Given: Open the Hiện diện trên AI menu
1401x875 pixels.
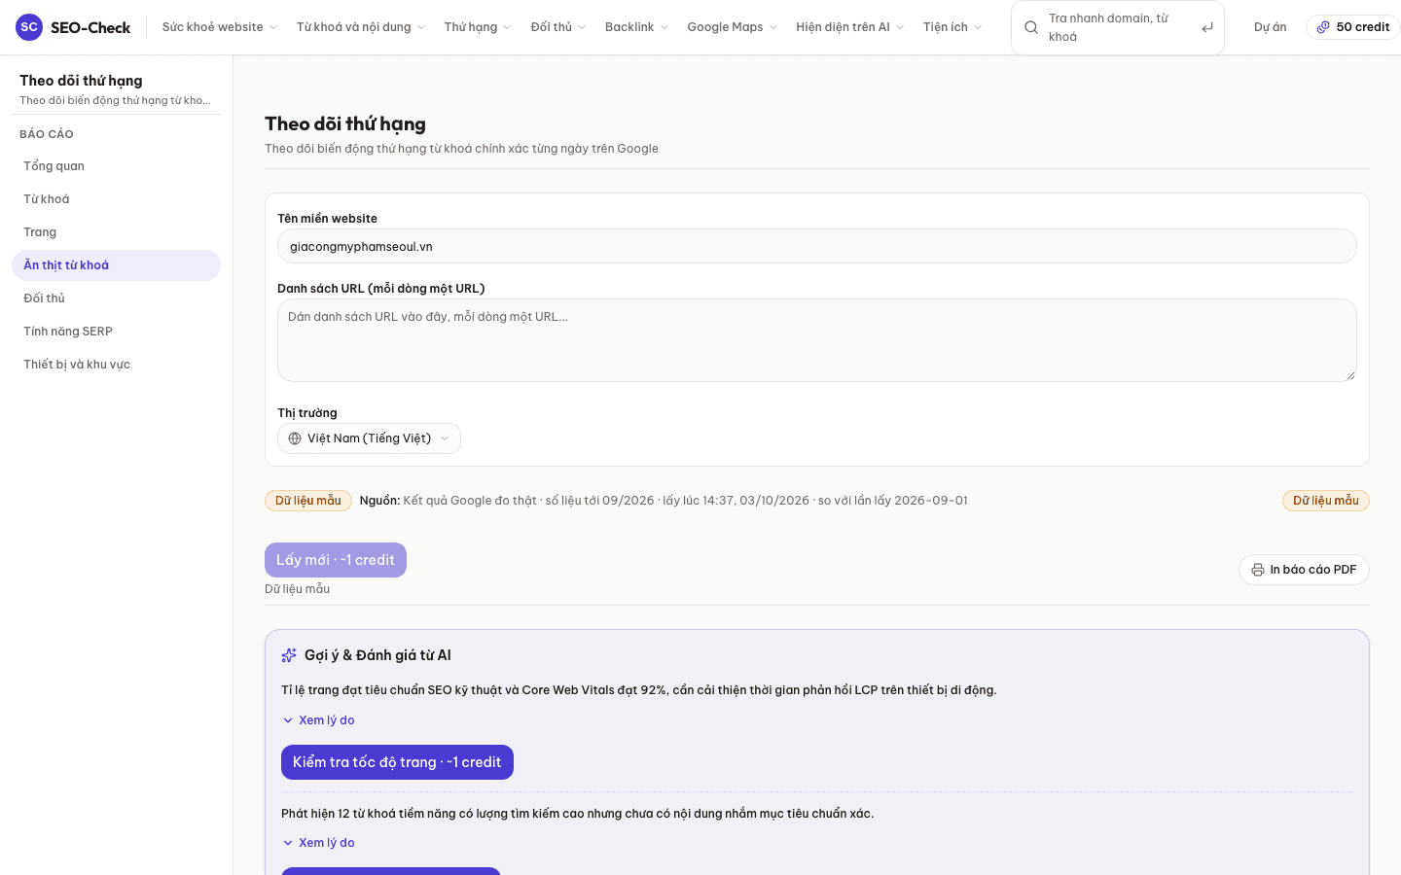Looking at the screenshot, I should tap(850, 27).
